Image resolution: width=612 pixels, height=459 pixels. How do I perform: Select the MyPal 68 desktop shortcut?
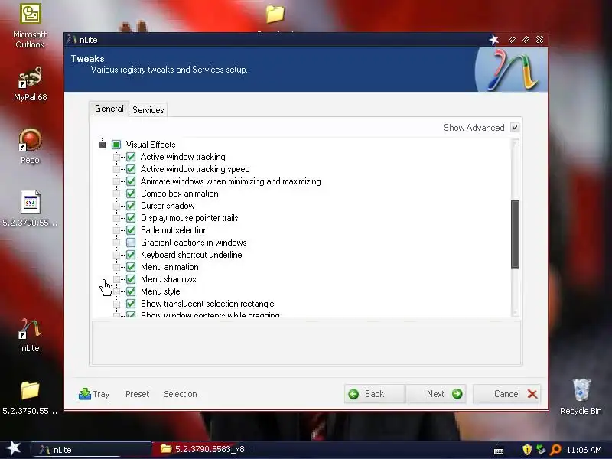(x=30, y=83)
